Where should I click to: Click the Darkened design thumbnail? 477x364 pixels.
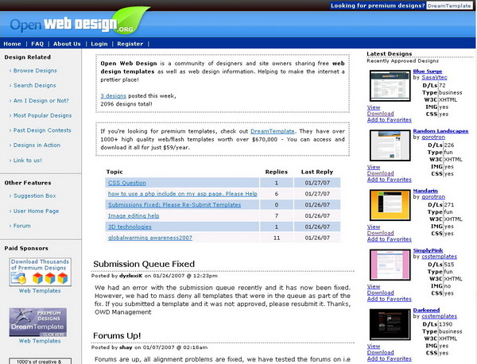pyautogui.click(x=390, y=324)
